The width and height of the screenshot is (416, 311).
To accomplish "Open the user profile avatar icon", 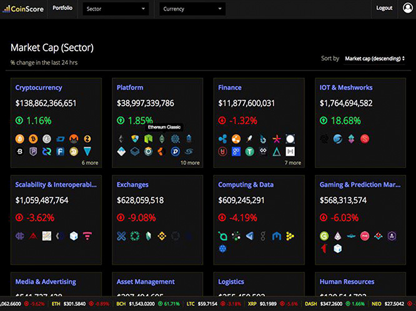I will tap(409, 8).
